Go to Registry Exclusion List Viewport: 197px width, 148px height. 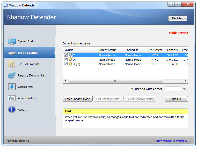point(32,75)
